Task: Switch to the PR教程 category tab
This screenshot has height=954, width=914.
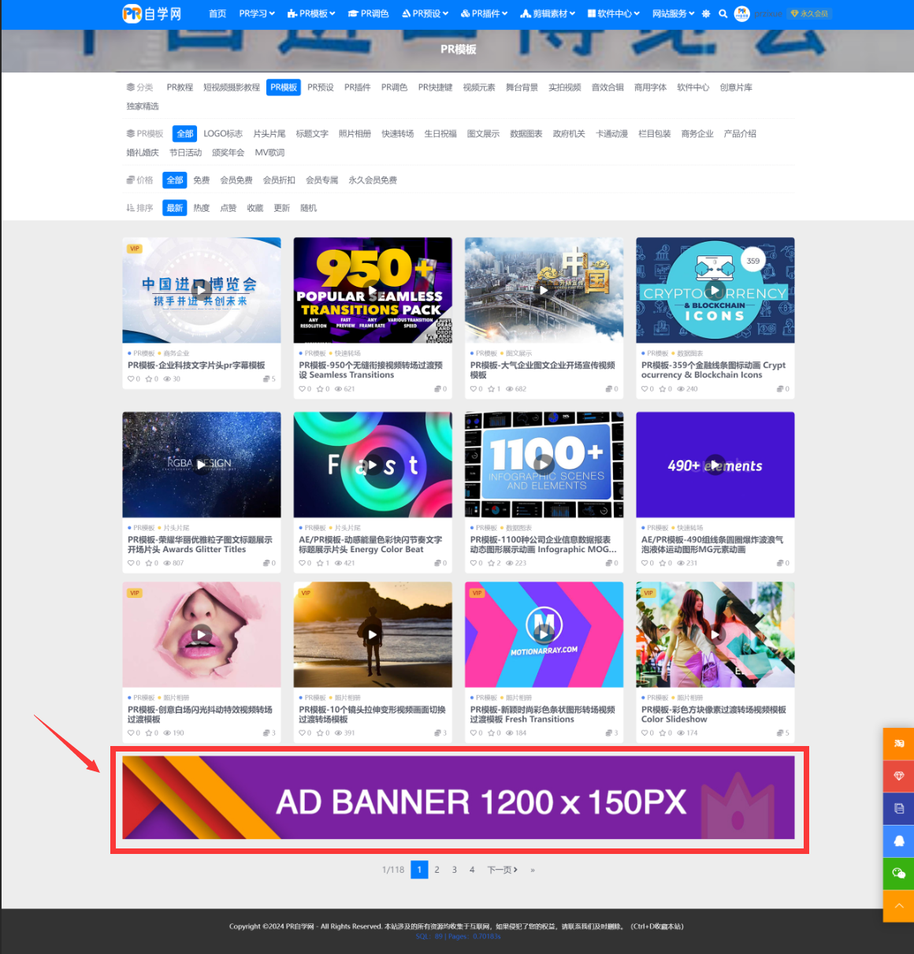Action: [180, 87]
